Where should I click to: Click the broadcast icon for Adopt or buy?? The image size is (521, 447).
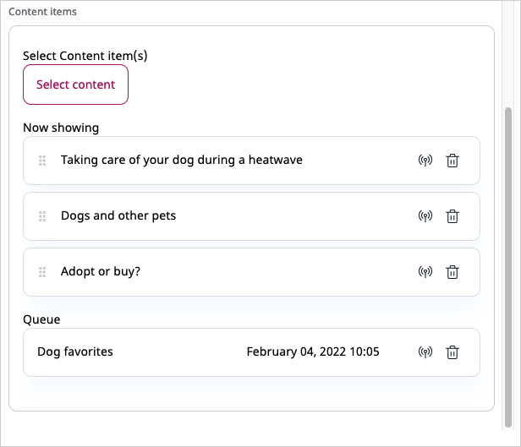tap(425, 272)
